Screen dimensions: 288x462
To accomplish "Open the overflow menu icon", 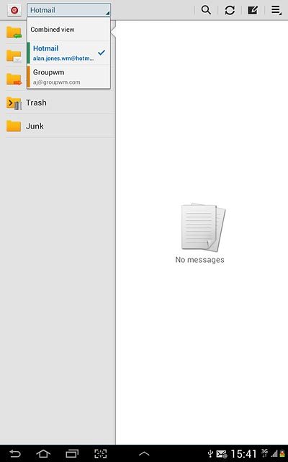I will (x=276, y=10).
